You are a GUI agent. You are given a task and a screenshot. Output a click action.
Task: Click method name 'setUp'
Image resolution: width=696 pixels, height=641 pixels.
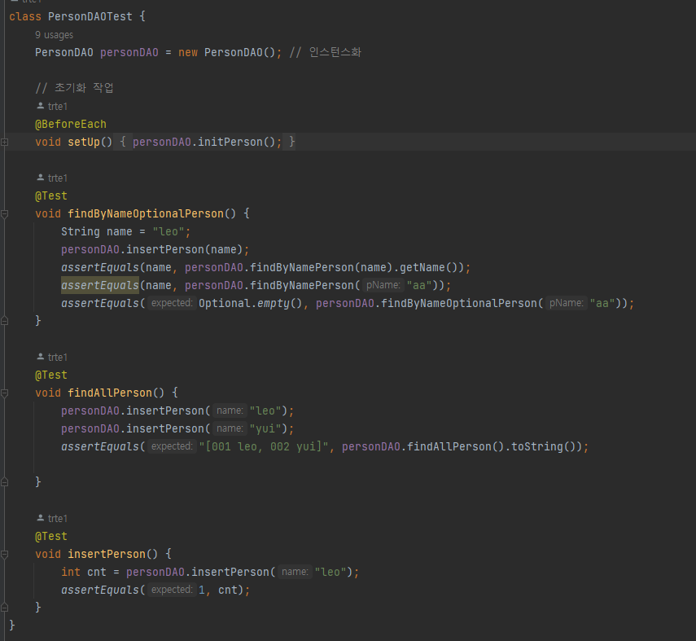tap(84, 143)
